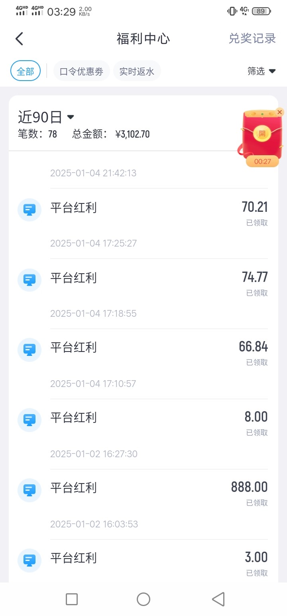Close the red envelope popup

coord(280,112)
